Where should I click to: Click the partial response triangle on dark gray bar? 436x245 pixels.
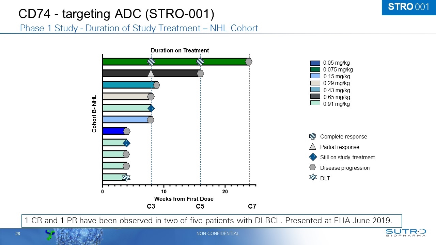[151, 73]
